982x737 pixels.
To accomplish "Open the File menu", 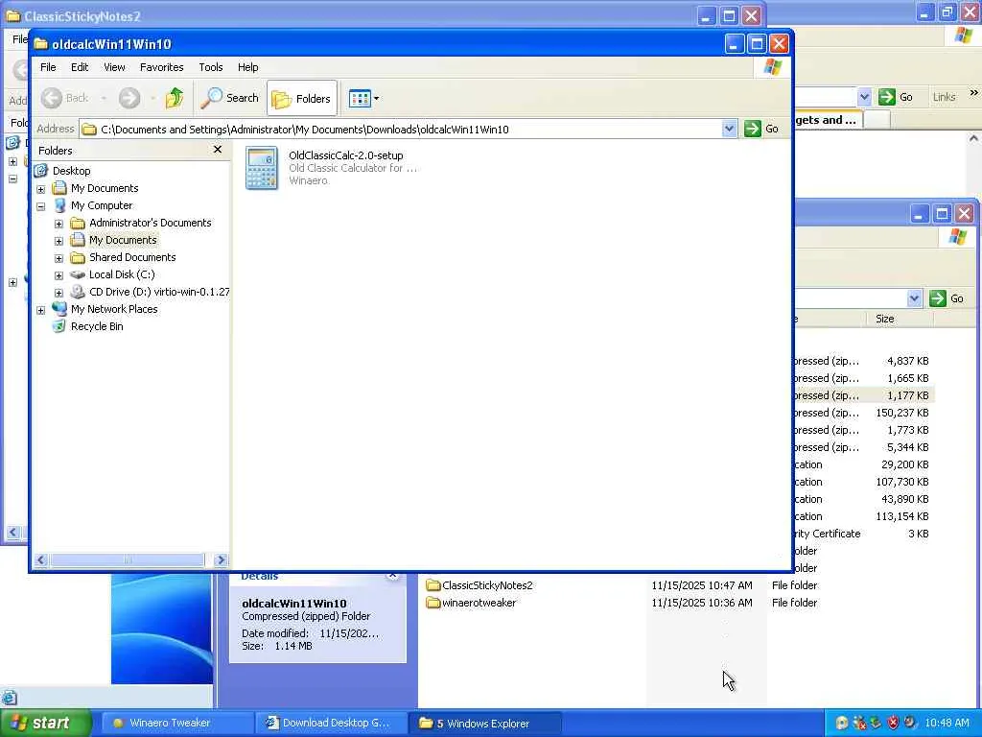I will click(x=48, y=67).
